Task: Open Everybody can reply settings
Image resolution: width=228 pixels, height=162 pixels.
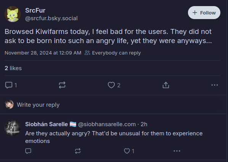Action: pyautogui.click(x=113, y=53)
